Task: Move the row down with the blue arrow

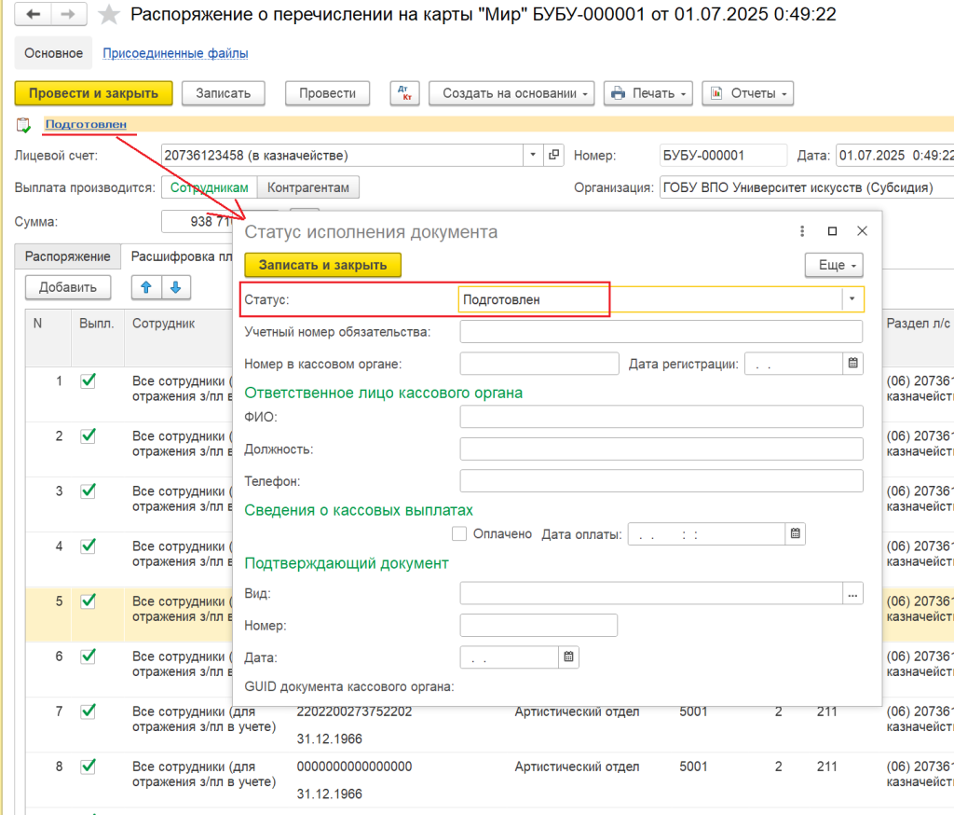Action: pos(176,287)
